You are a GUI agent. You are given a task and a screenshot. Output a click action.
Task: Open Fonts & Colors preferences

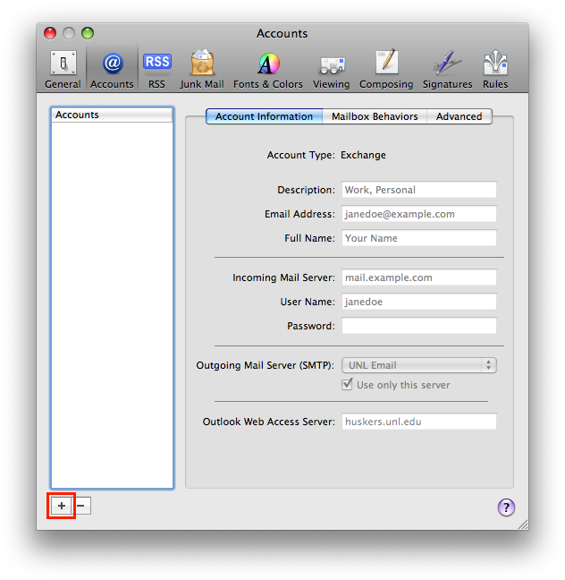tap(268, 69)
